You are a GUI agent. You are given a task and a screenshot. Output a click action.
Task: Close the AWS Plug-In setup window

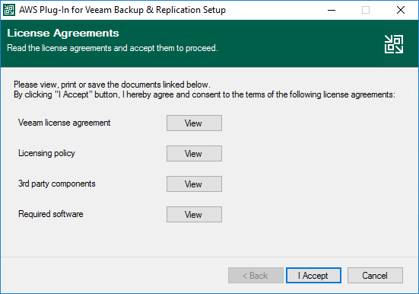tap(400, 10)
